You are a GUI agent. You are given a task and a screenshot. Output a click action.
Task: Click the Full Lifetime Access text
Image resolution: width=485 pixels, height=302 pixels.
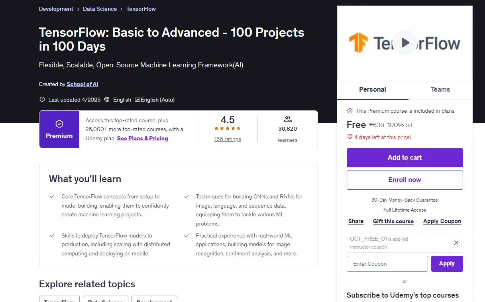pyautogui.click(x=404, y=210)
